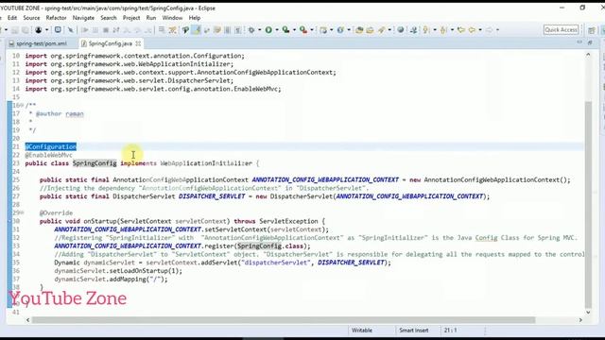Click the '21 : 1' cursor position
This screenshot has height=340, width=605.
(x=450, y=331)
